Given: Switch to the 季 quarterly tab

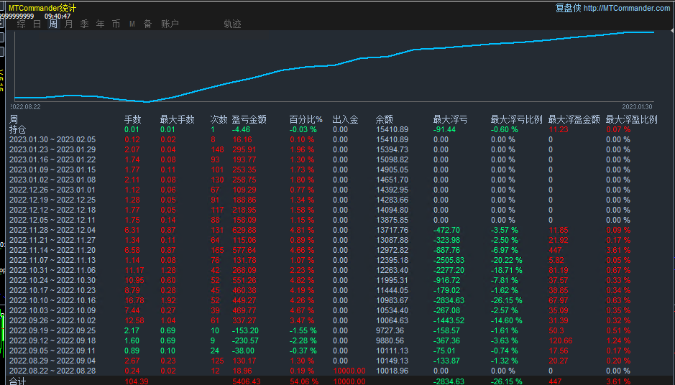Looking at the screenshot, I should click(x=85, y=24).
